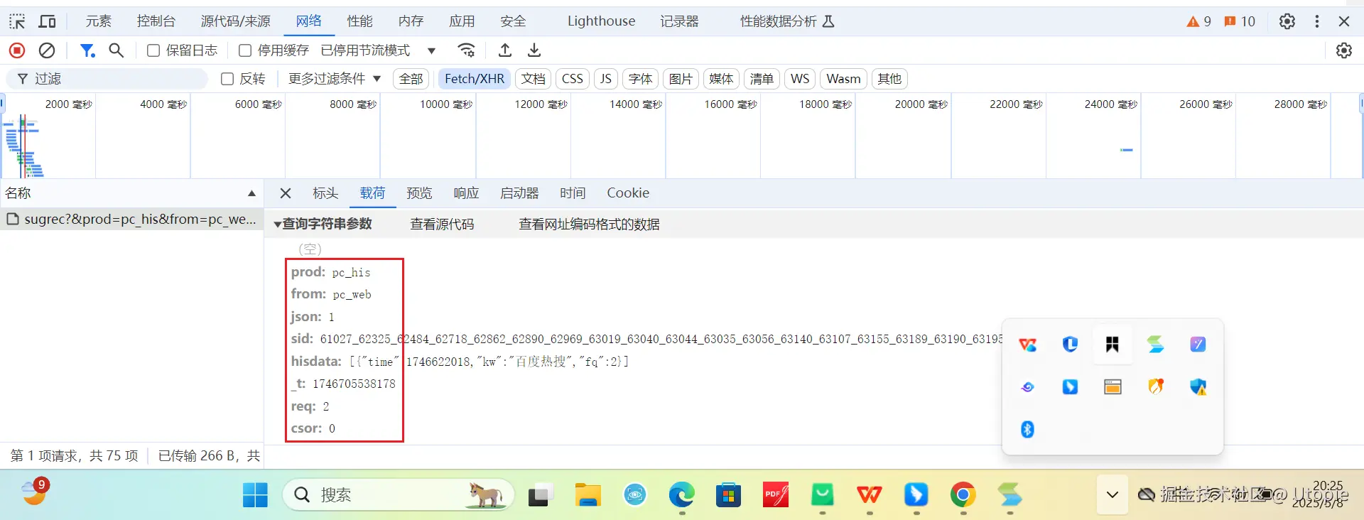This screenshot has height=520, width=1364.
Task: Open the Cookie tab
Action: pos(628,193)
